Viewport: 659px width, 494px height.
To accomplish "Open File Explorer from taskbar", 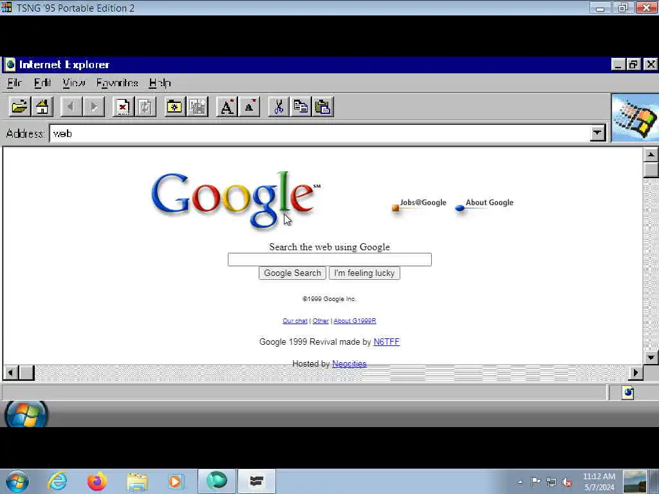I will [137, 482].
